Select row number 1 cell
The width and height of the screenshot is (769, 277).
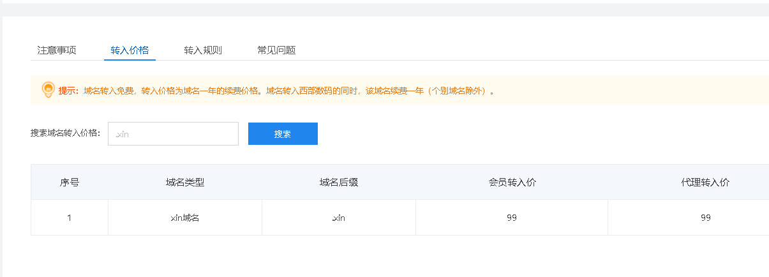[x=70, y=218]
